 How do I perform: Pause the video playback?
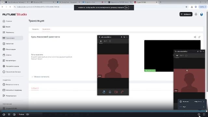pyautogui.click(x=9, y=114)
